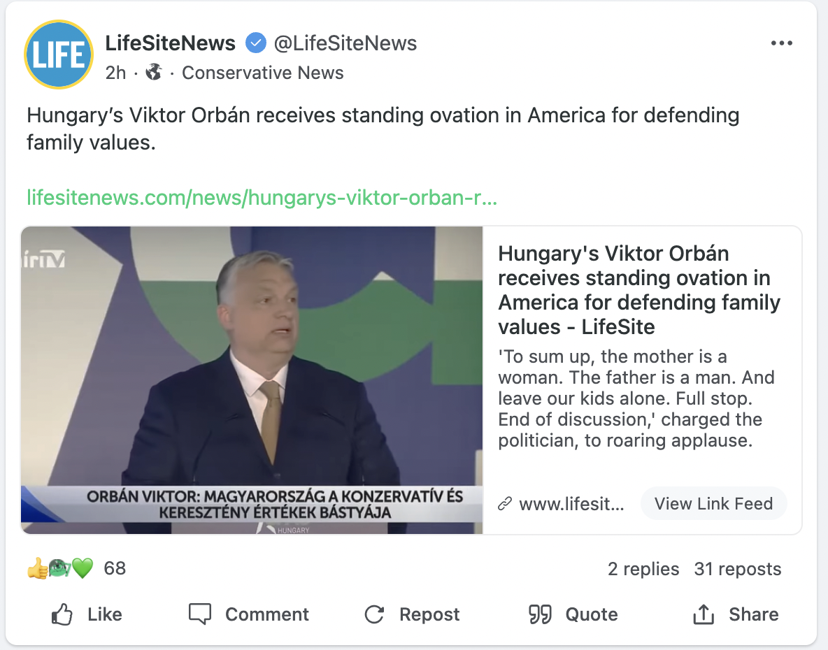
Task: Click the 2h timestamp to open post
Action: (x=115, y=72)
